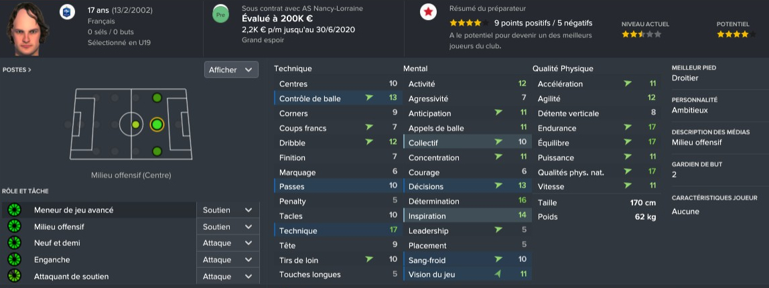Click the Enganche role suitability icon

13,260
